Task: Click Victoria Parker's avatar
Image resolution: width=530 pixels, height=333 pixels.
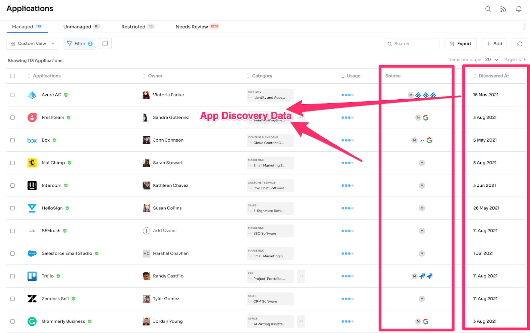Action: tap(146, 95)
